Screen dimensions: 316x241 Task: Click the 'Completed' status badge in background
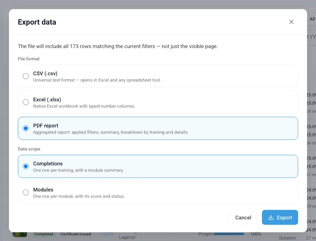coord(44,234)
